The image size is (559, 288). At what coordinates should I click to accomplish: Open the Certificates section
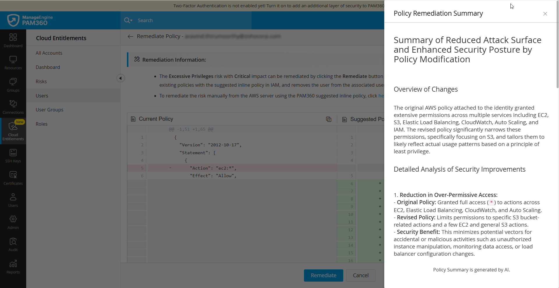[13, 178]
